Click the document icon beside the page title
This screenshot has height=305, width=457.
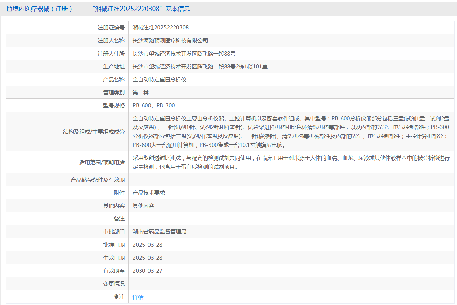point(9,9)
